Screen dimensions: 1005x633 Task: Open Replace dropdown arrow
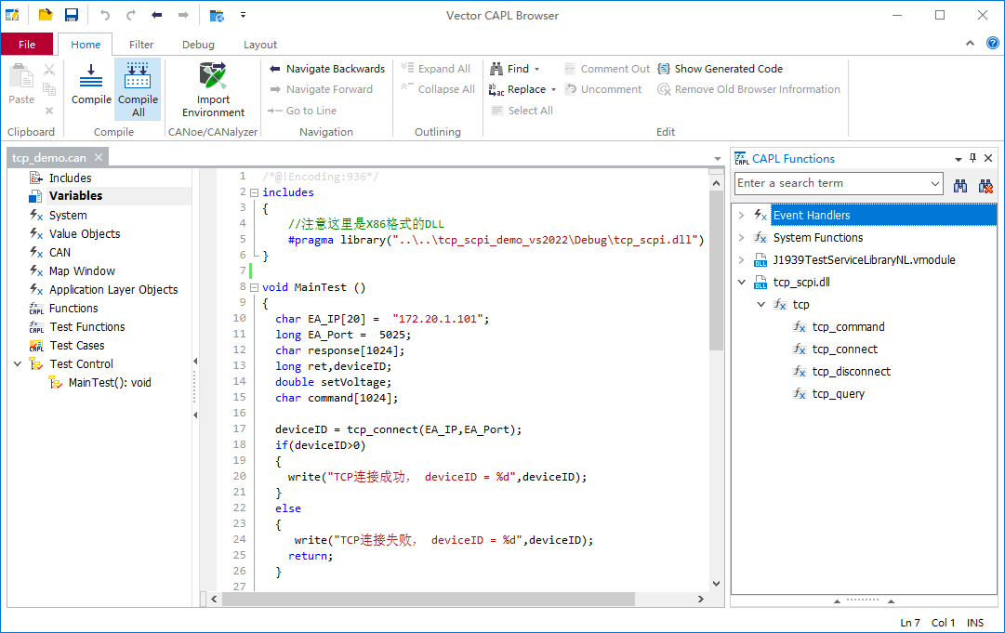[554, 89]
